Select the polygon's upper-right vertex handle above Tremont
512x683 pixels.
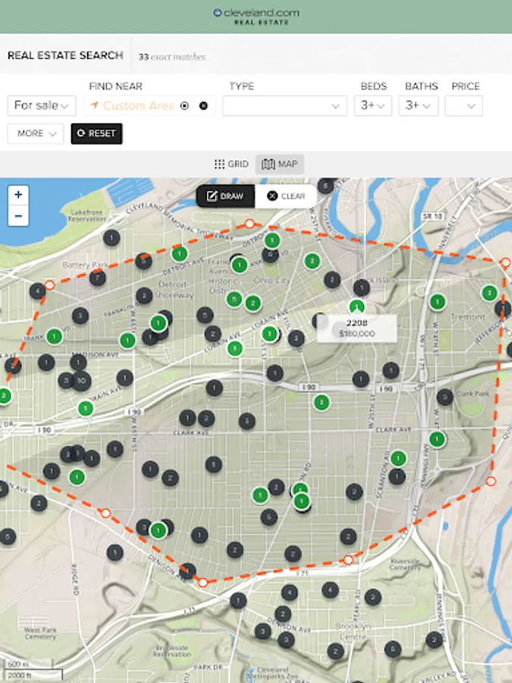click(505, 263)
